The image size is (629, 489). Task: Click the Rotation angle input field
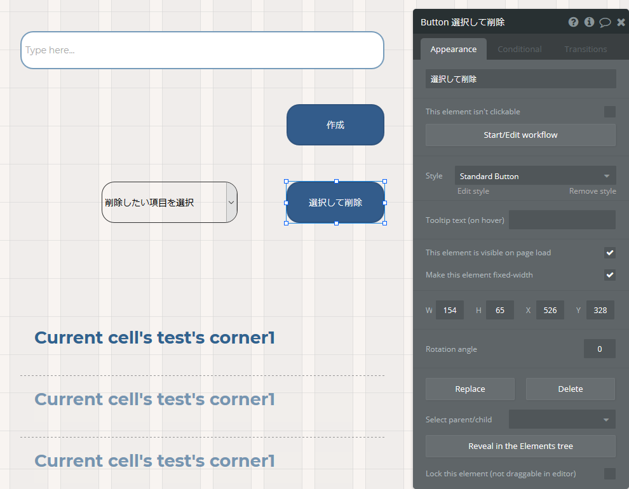pyautogui.click(x=599, y=349)
